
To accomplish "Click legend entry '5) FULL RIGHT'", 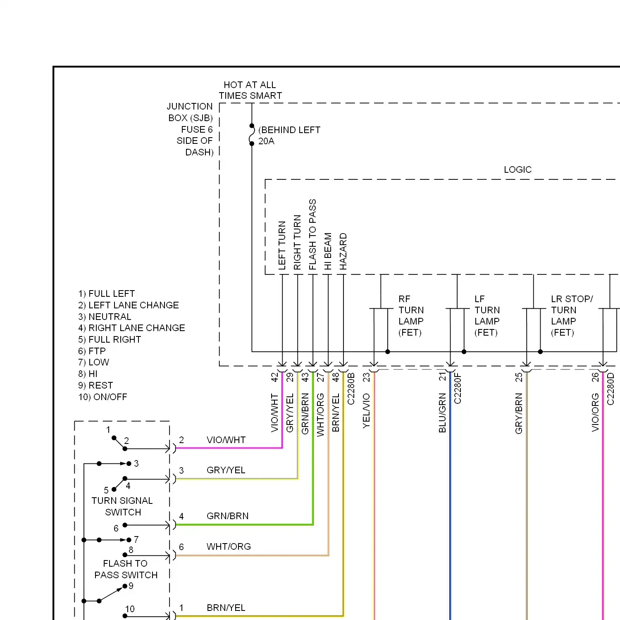I will click(110, 340).
